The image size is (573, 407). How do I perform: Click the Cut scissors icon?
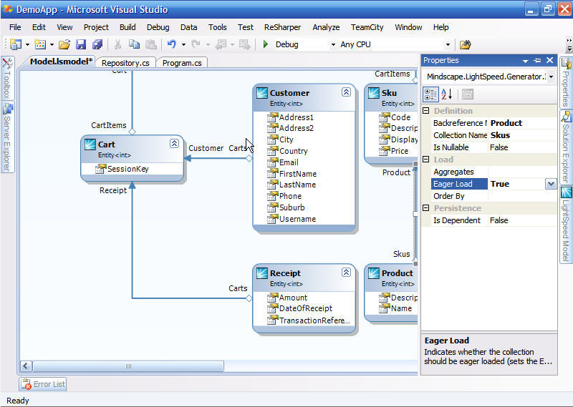[x=117, y=44]
